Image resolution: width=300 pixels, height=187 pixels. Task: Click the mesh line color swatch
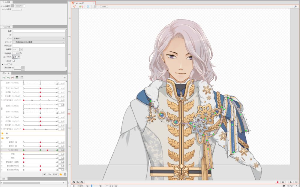[12, 6]
